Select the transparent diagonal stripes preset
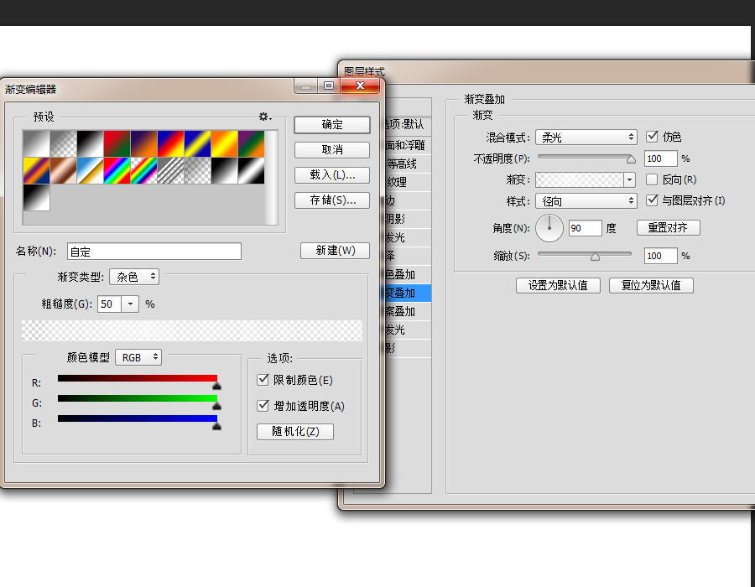The image size is (755, 587). [x=170, y=170]
